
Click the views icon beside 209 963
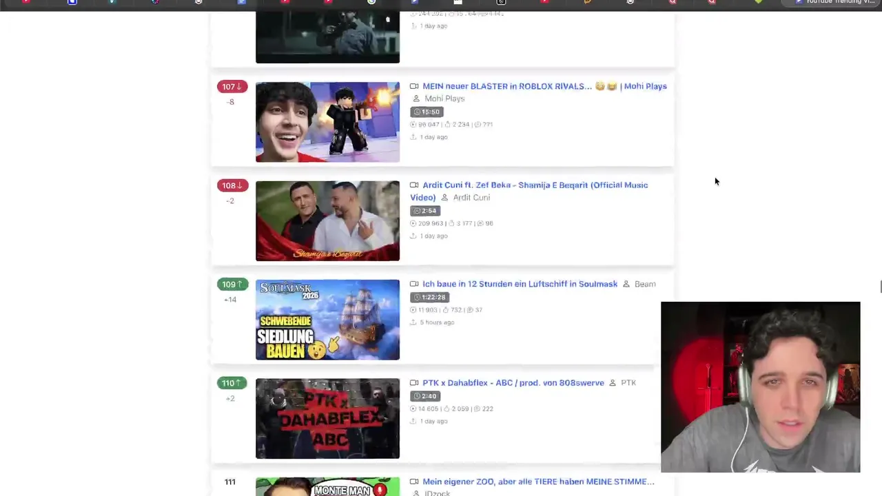point(413,223)
